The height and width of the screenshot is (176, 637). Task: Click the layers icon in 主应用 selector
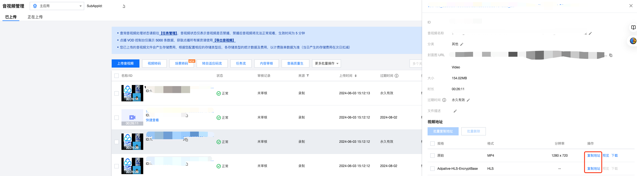[35, 6]
